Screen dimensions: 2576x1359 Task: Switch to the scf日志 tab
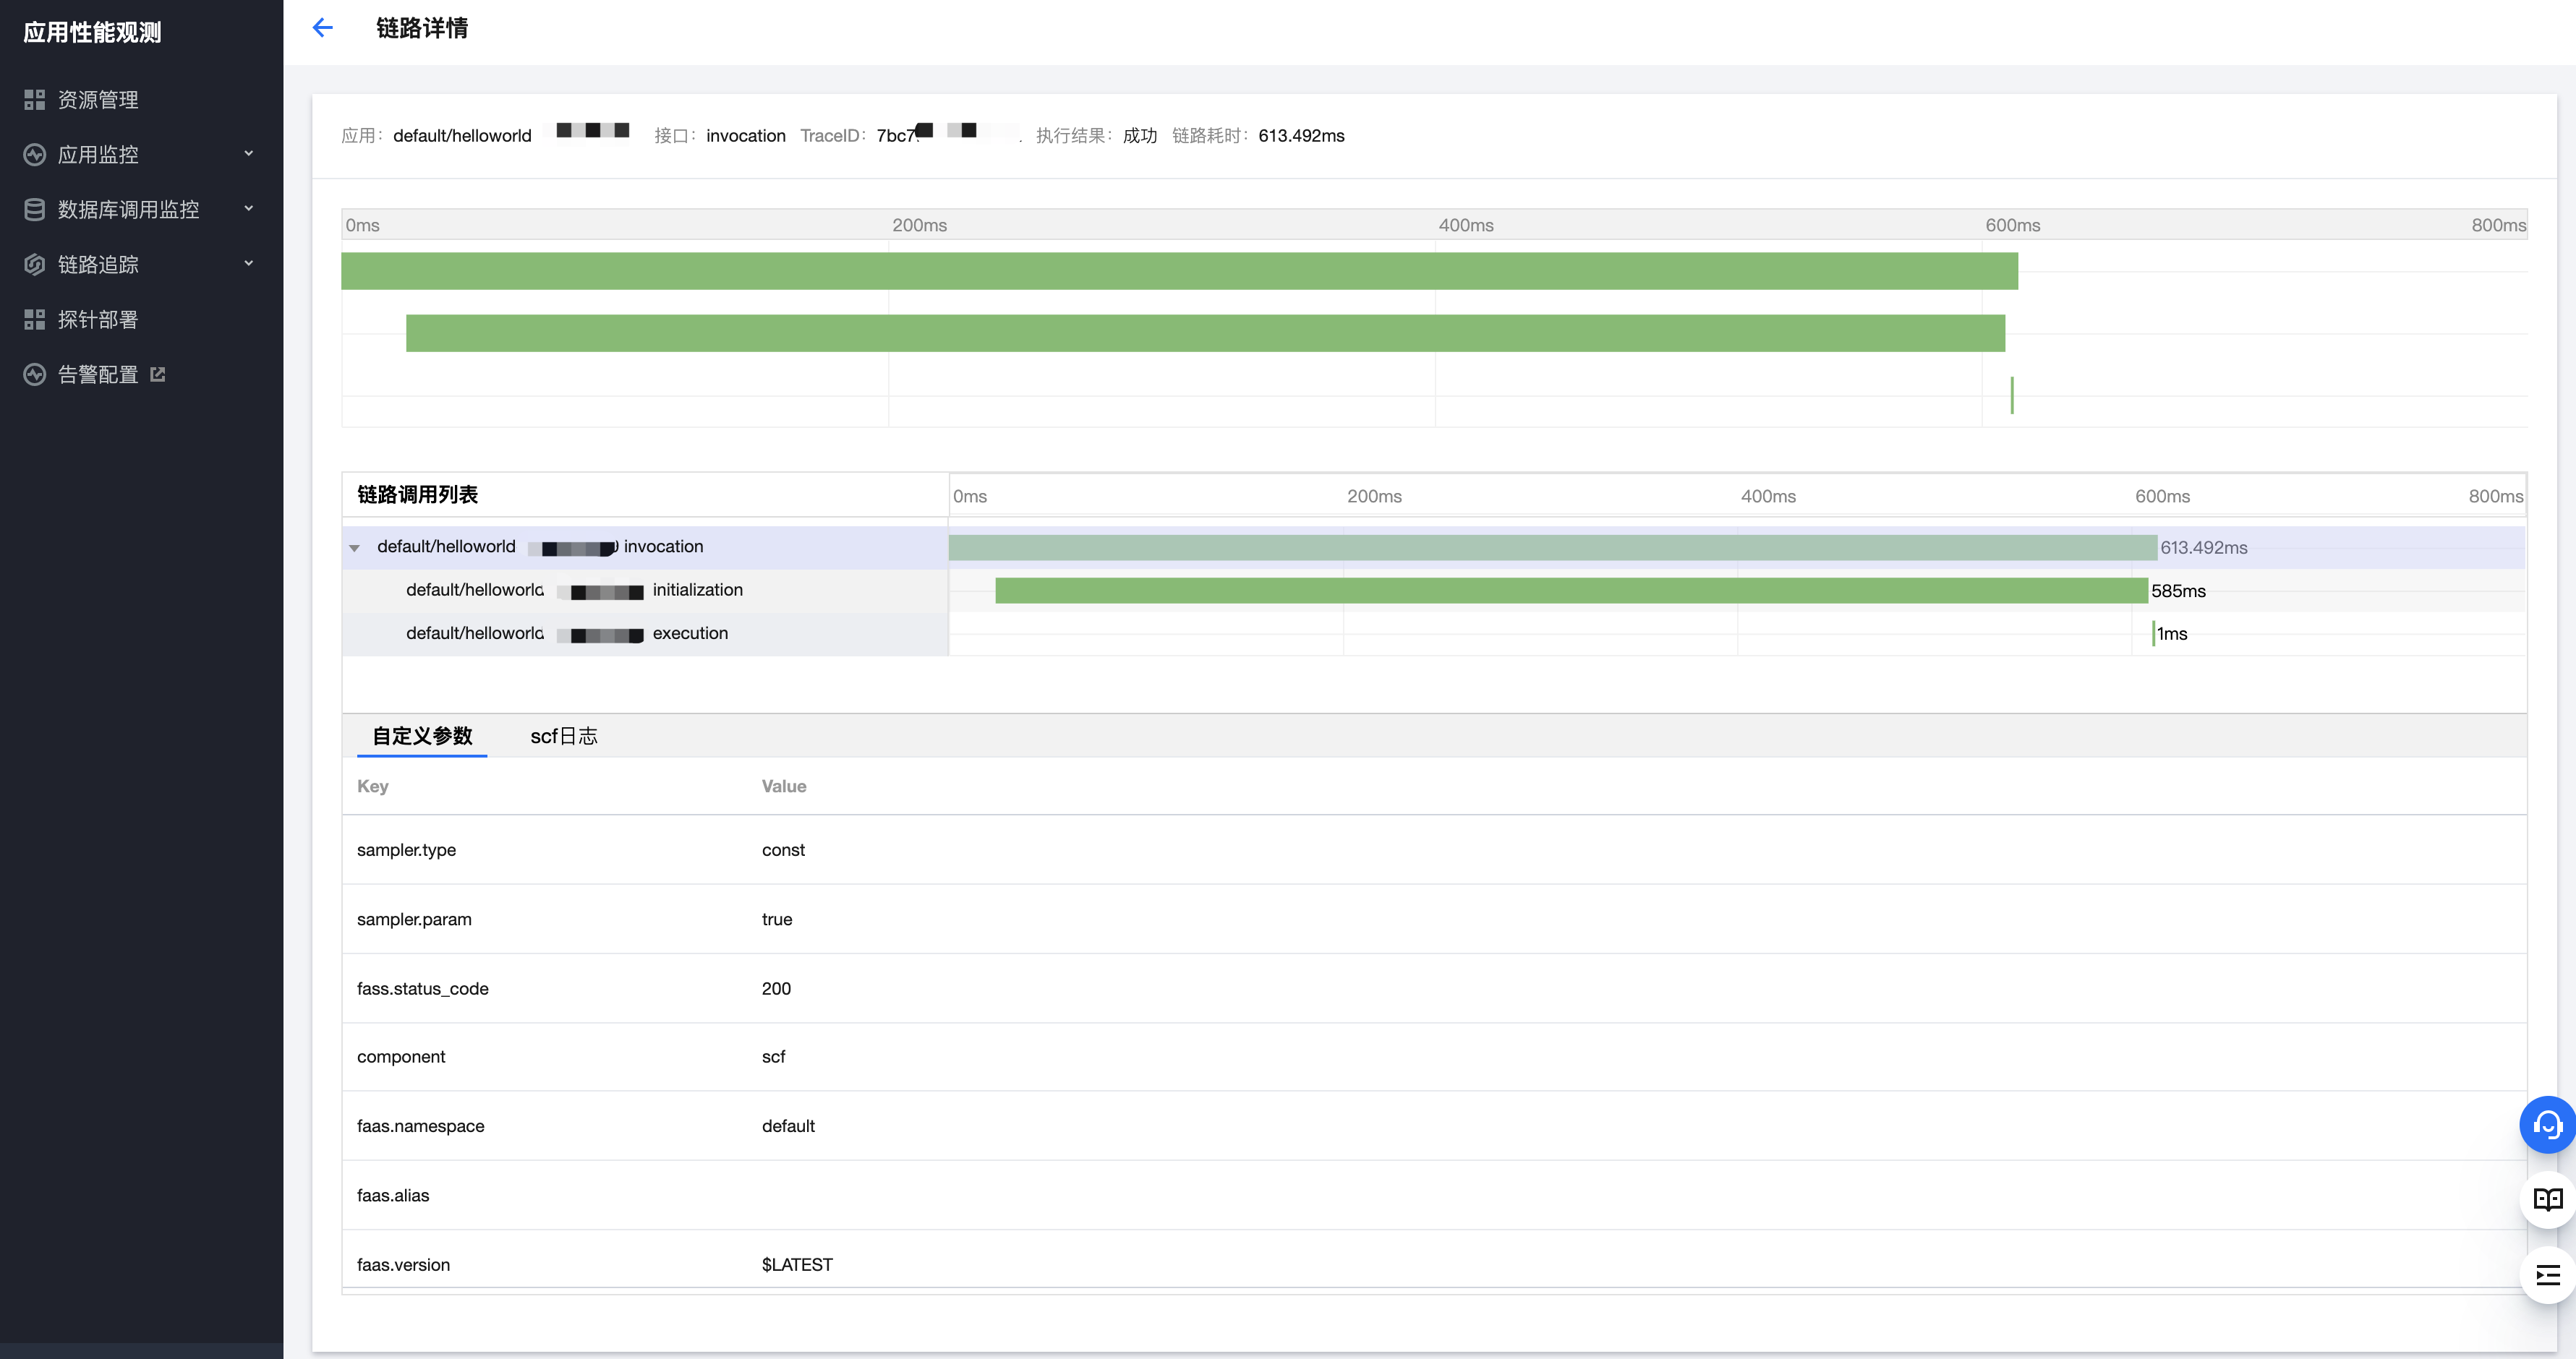563,737
